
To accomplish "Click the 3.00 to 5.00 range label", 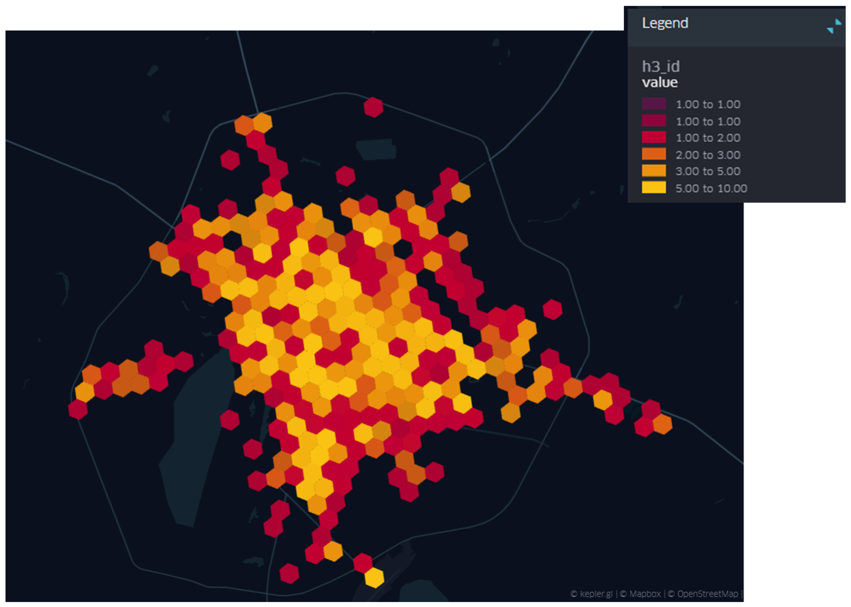I will coord(708,171).
